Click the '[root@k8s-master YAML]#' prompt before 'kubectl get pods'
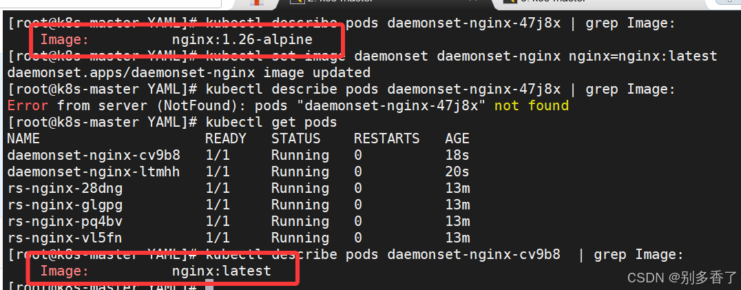Viewport: 741px width, 290px height. (102, 123)
